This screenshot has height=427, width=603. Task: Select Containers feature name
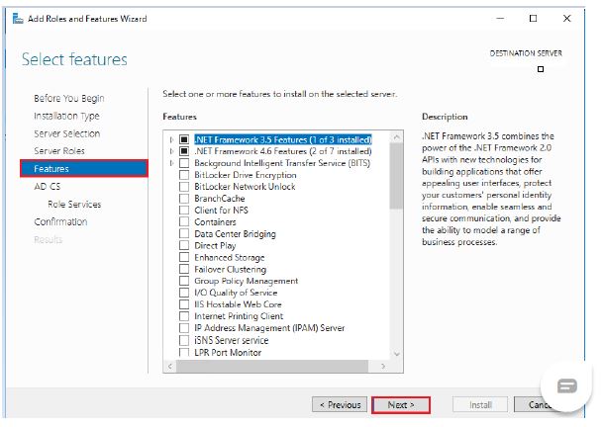tap(215, 222)
